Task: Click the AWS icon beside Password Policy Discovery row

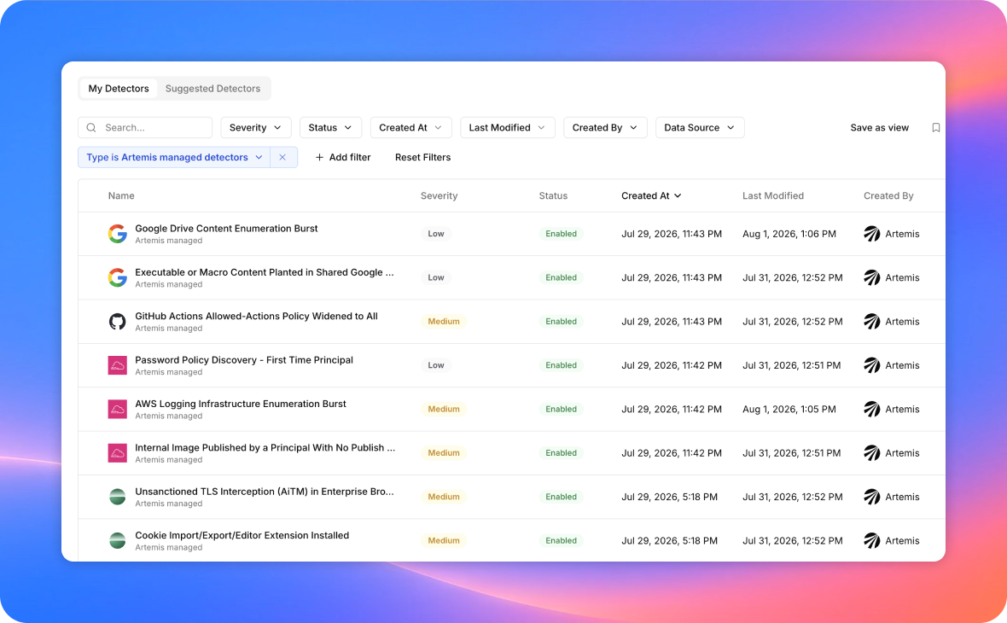Action: pos(117,364)
